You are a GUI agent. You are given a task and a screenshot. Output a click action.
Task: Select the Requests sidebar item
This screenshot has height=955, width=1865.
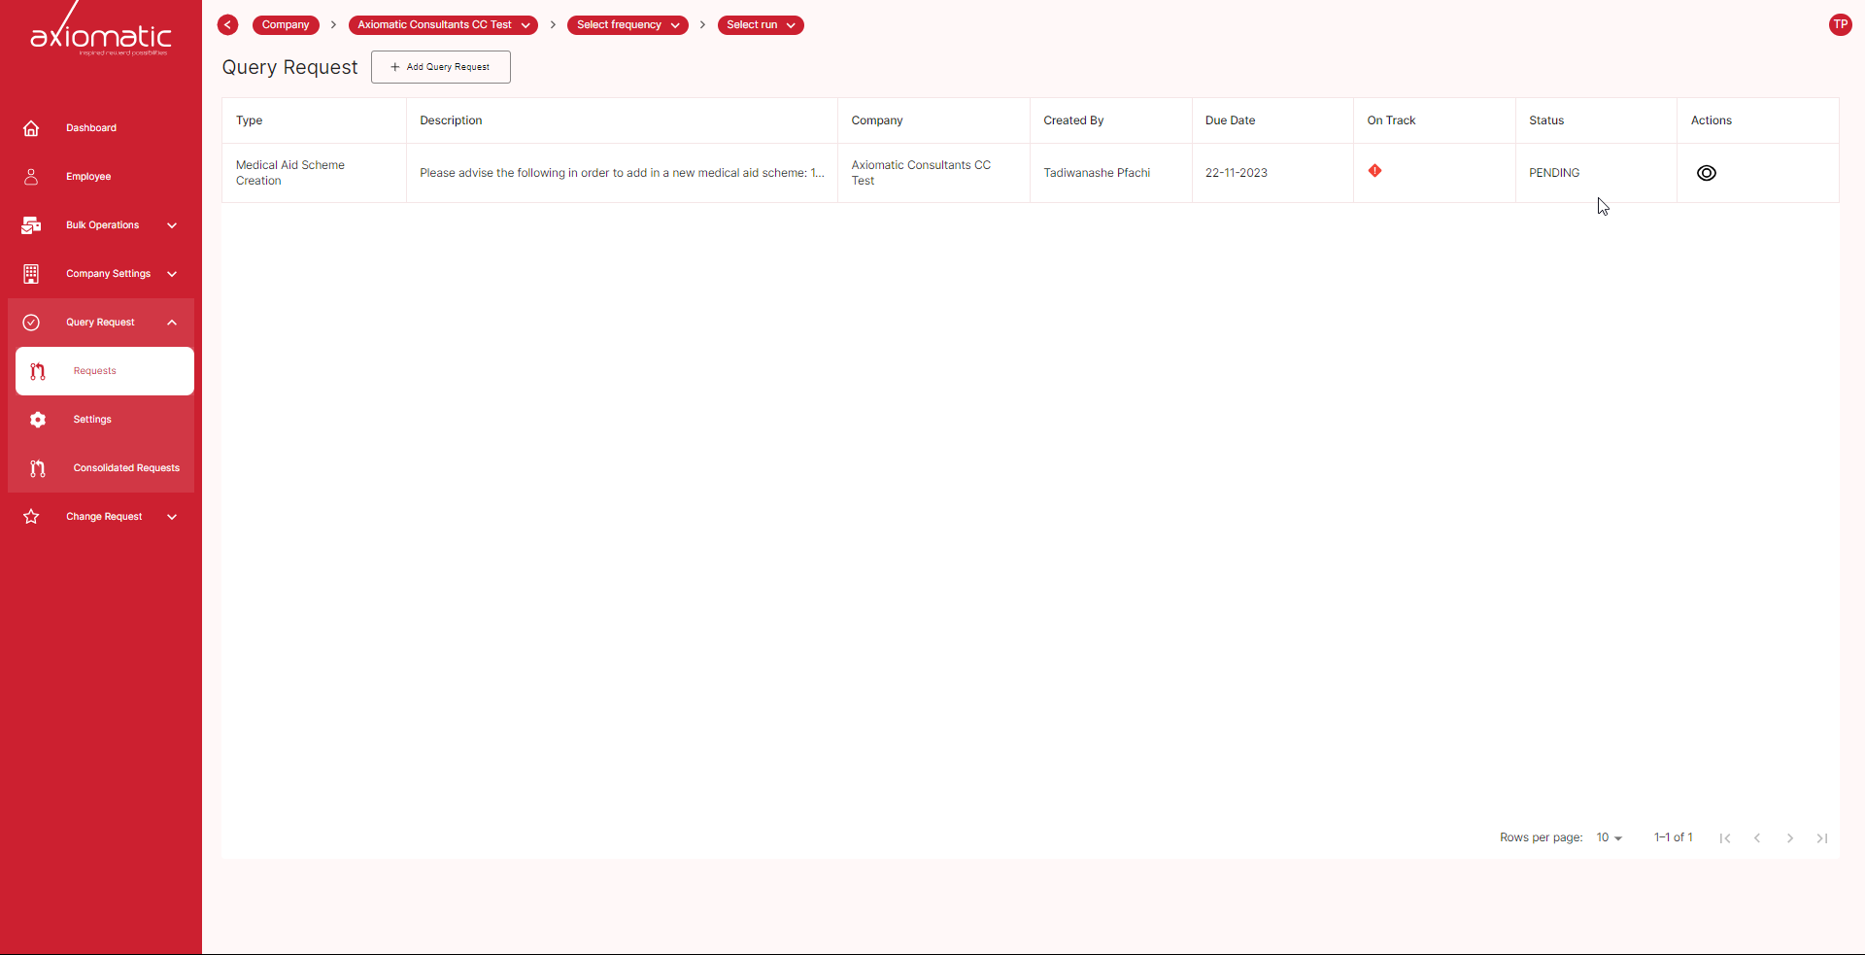(105, 371)
